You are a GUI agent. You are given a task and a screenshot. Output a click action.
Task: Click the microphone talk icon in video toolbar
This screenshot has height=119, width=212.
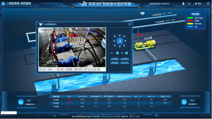pyautogui.click(x=71, y=70)
